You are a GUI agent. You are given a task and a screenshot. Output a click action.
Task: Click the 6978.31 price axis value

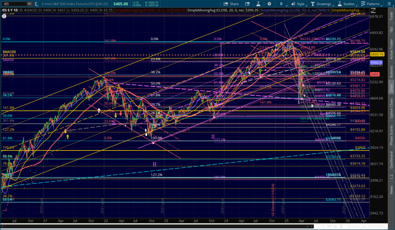(x=376, y=16)
